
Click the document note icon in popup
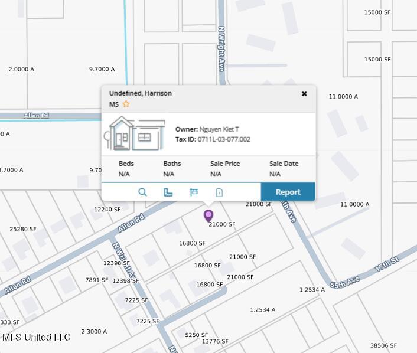(x=219, y=192)
